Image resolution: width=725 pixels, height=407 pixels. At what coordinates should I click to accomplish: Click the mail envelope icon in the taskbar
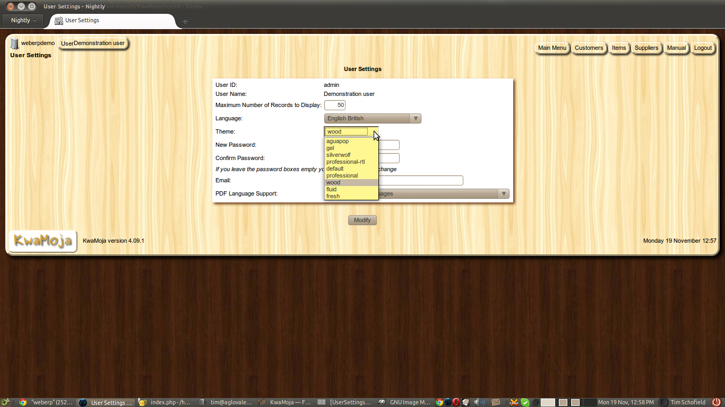[x=496, y=402]
